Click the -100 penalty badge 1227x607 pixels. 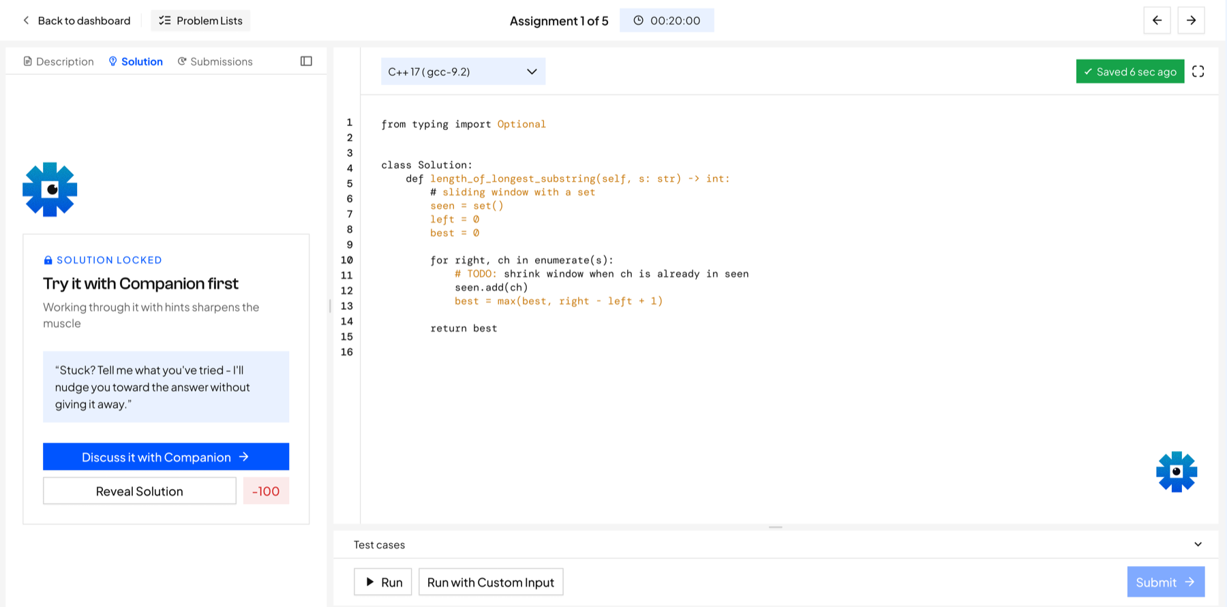[266, 491]
